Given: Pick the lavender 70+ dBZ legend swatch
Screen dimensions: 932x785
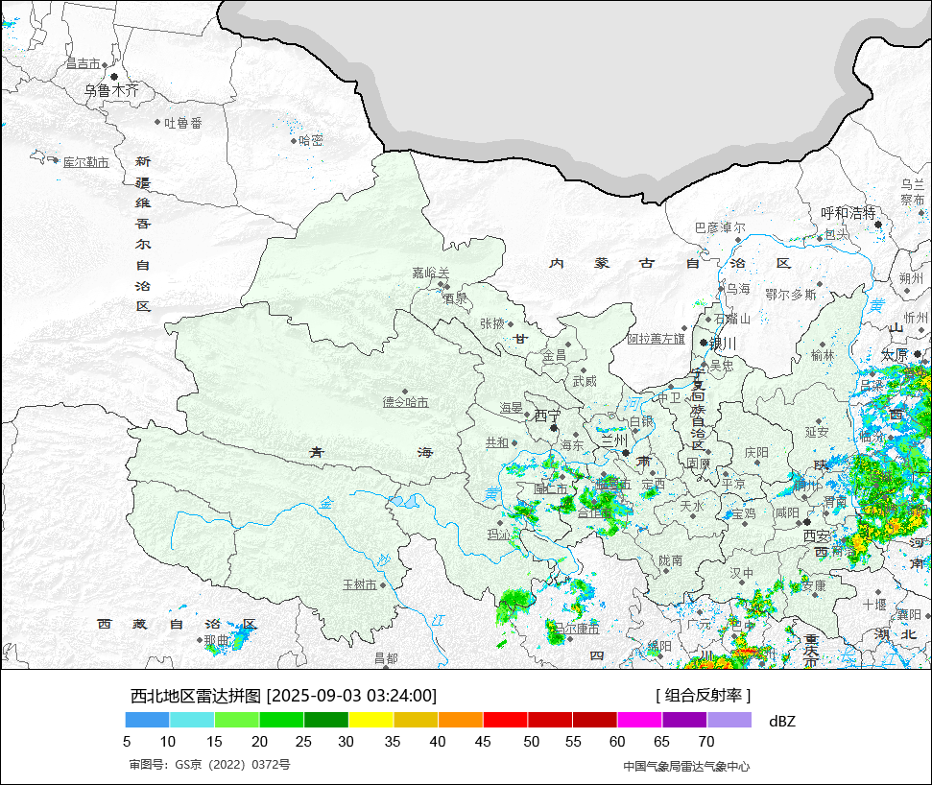Looking at the screenshot, I should coord(729,720).
